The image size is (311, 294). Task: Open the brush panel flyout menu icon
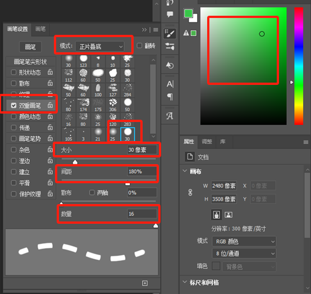(155, 30)
